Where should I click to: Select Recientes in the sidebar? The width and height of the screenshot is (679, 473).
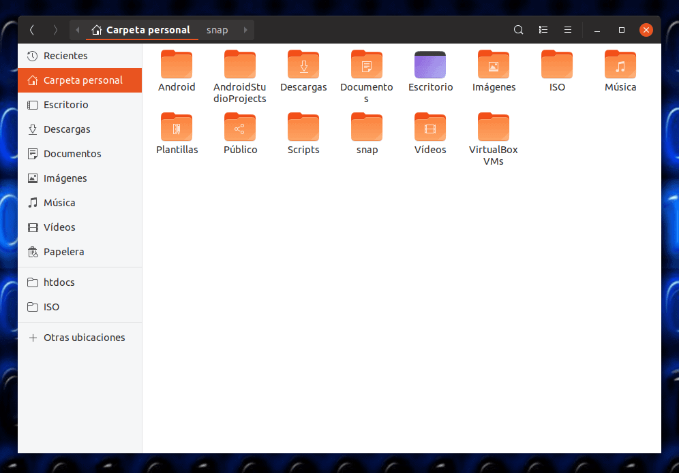point(80,56)
